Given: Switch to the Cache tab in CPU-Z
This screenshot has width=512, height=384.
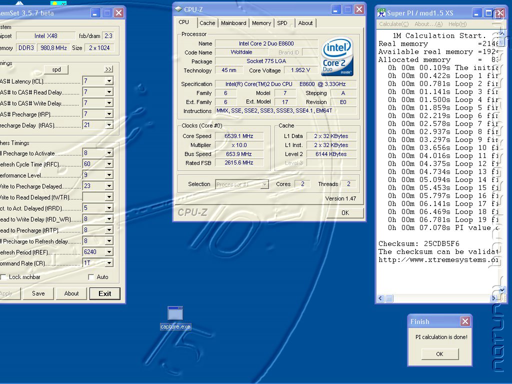Looking at the screenshot, I should (x=207, y=23).
